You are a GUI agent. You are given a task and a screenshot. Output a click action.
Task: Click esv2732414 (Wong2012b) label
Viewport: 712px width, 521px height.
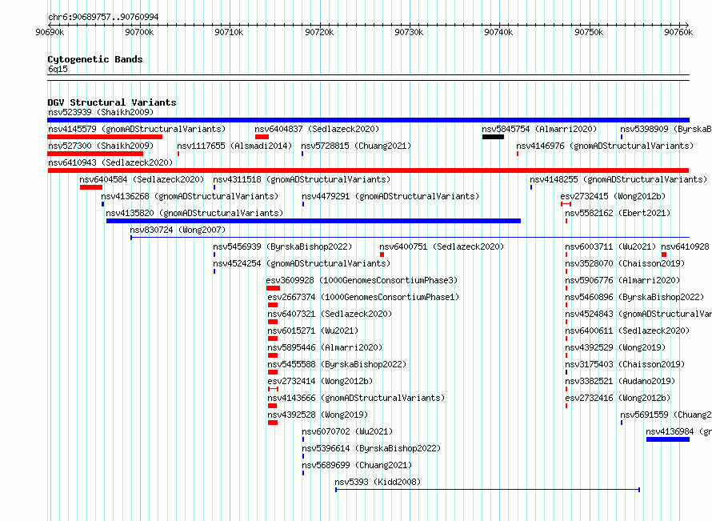coord(320,381)
